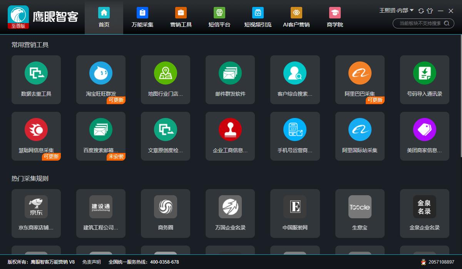
Task: Start 阿里国际站采集 collector
Action: [x=360, y=136]
